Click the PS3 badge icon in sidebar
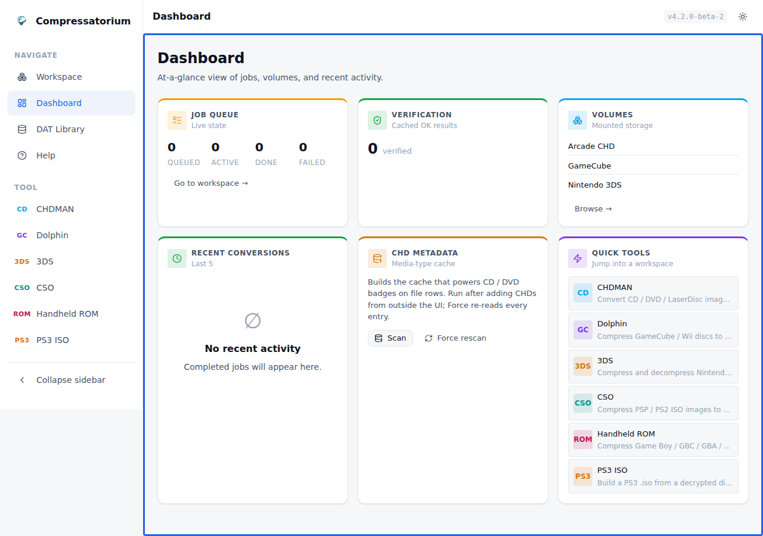This screenshot has width=763, height=536. pos(22,340)
